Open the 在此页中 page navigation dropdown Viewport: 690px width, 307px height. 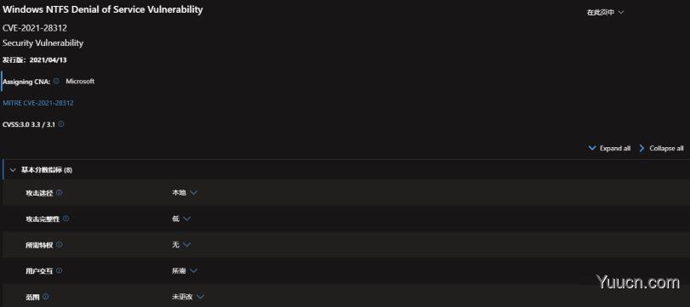(605, 12)
